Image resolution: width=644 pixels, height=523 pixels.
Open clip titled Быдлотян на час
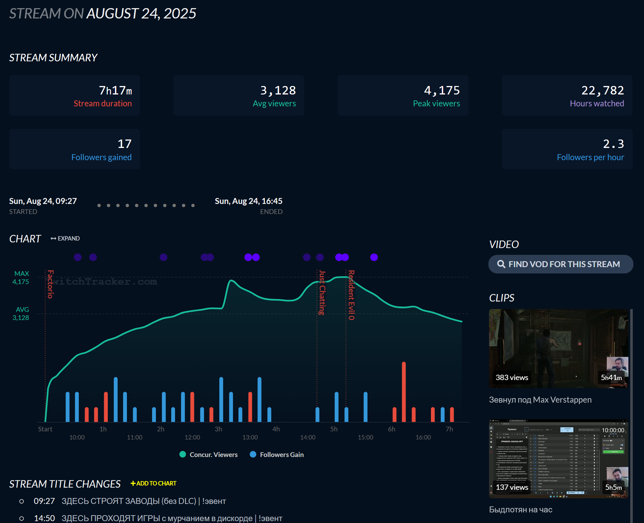point(520,510)
